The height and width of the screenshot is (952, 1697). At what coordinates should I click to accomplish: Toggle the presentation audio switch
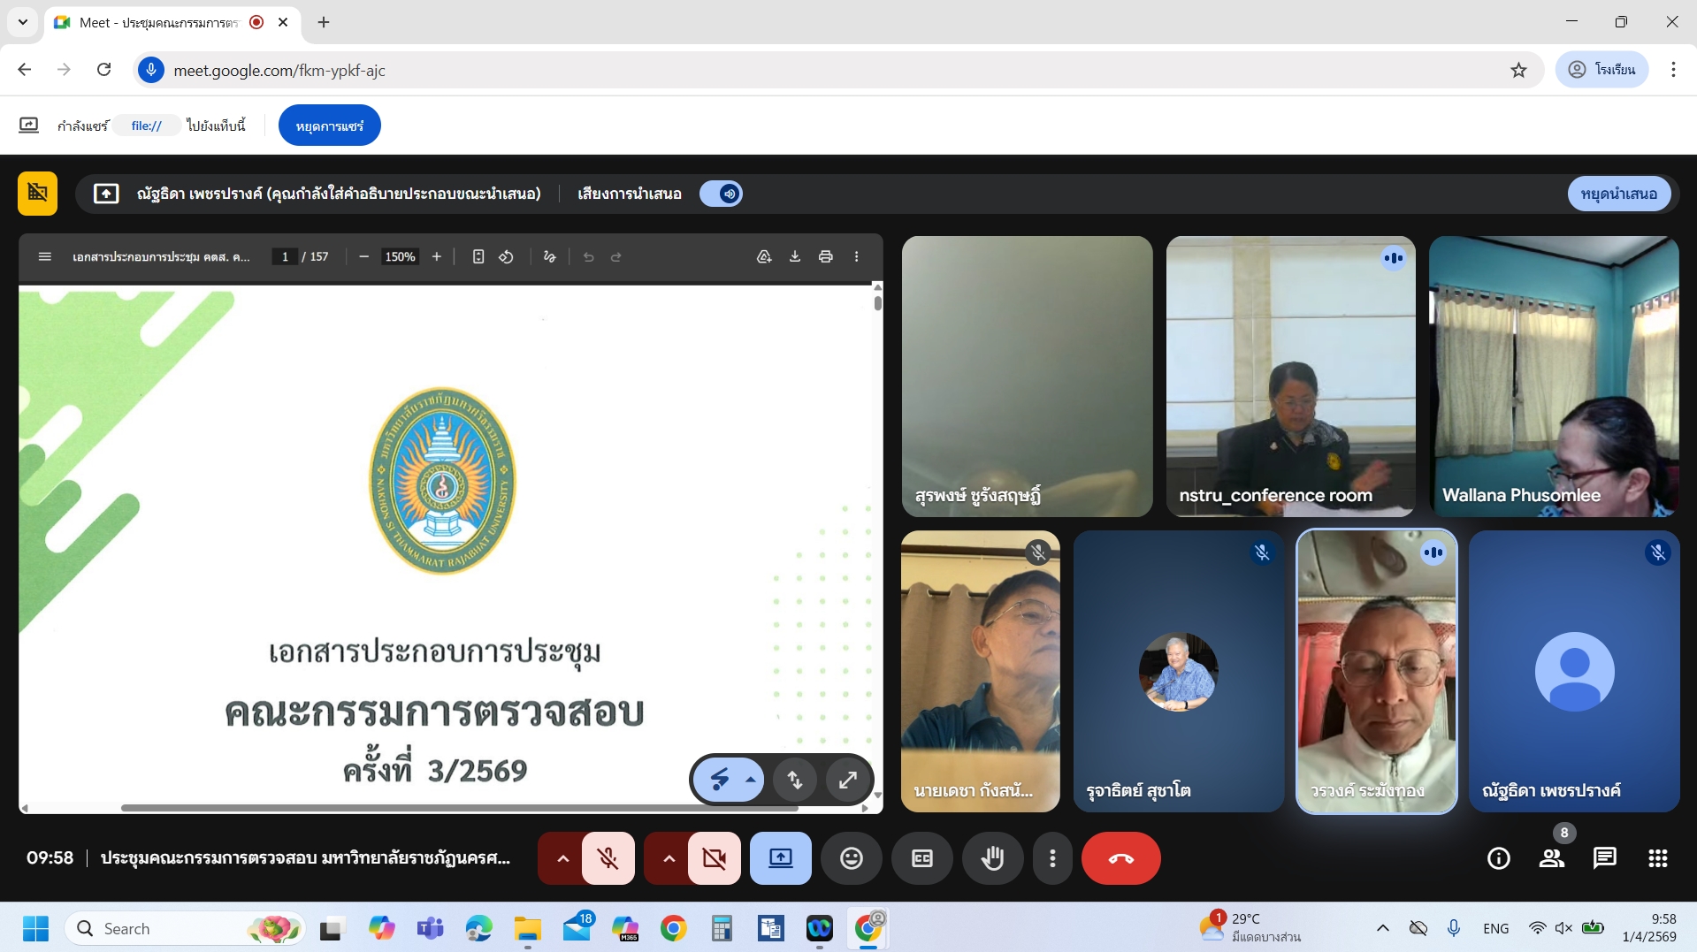click(721, 194)
